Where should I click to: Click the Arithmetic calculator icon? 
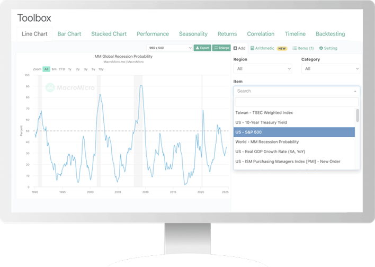252,48
